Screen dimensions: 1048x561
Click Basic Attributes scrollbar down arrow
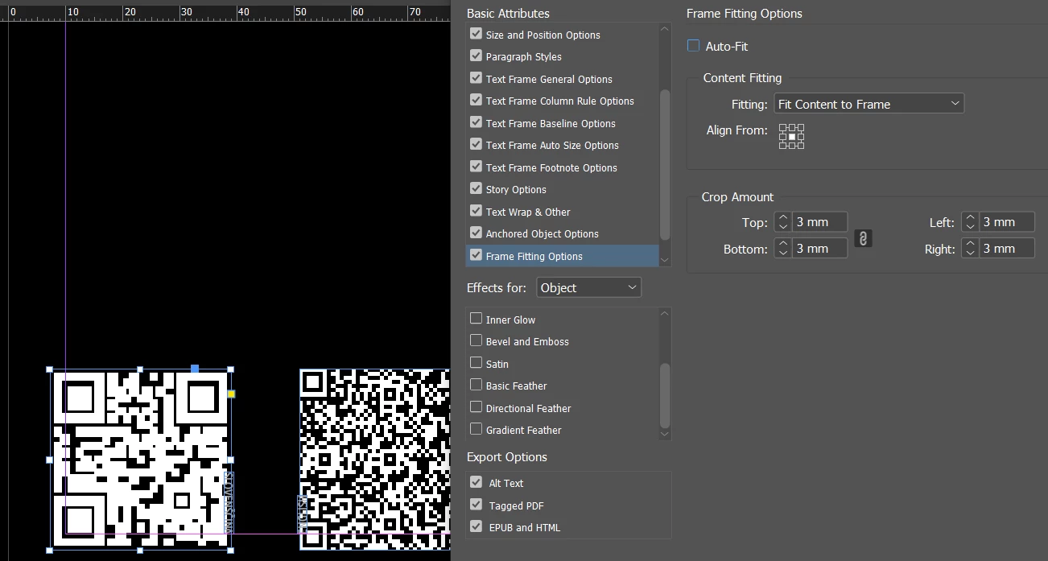pos(665,259)
